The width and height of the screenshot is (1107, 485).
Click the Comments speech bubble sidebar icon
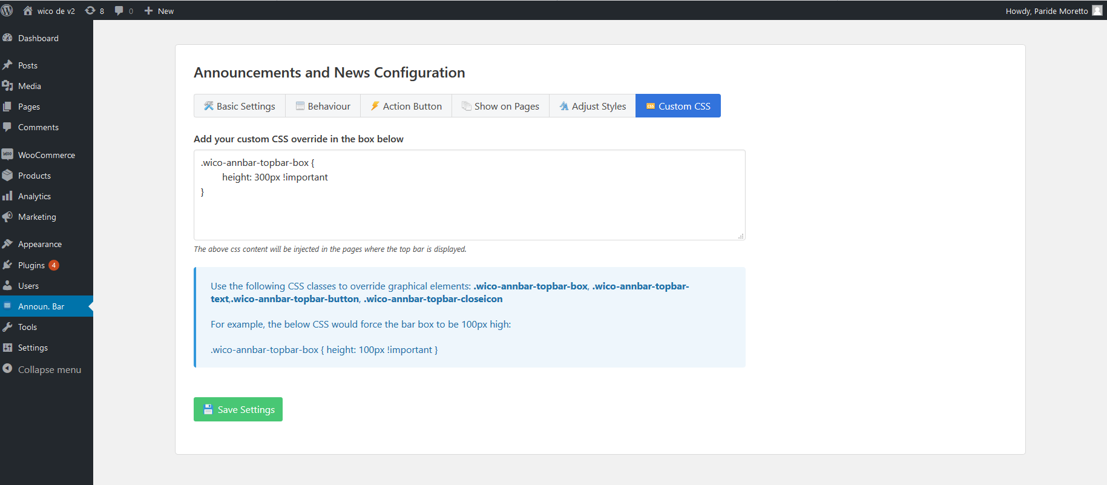[x=7, y=127]
